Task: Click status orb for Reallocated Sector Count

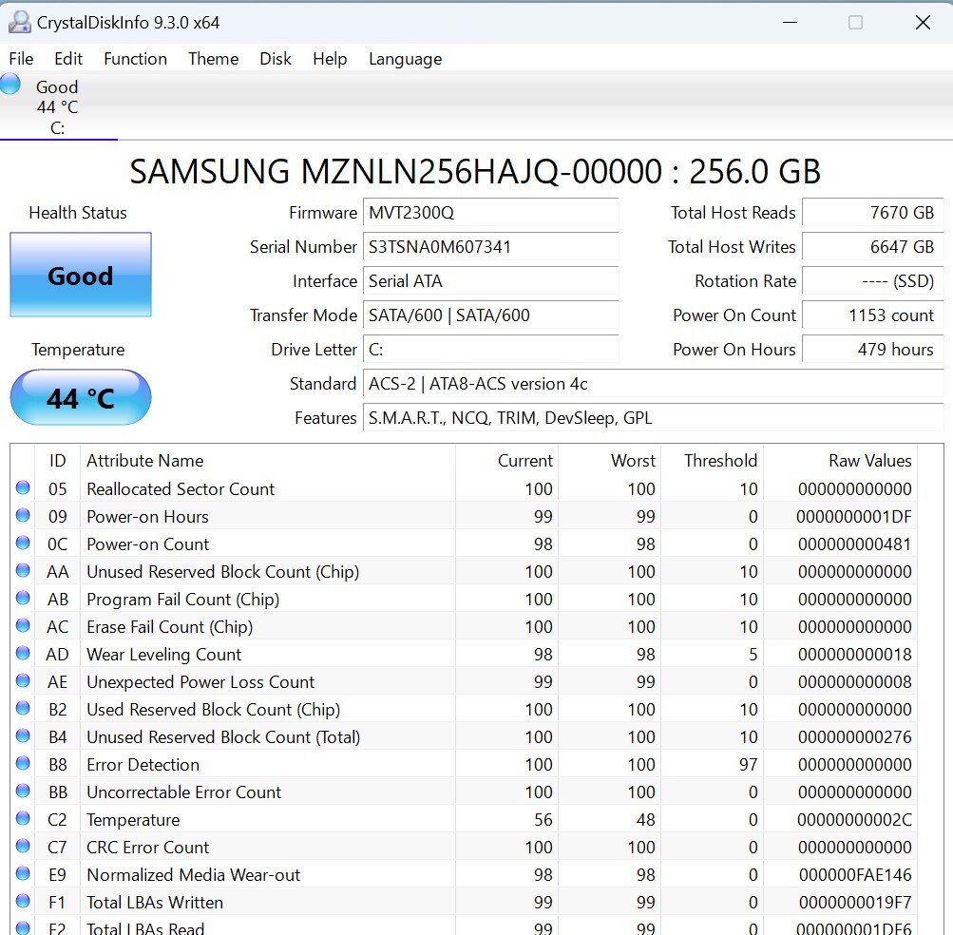Action: (x=23, y=487)
